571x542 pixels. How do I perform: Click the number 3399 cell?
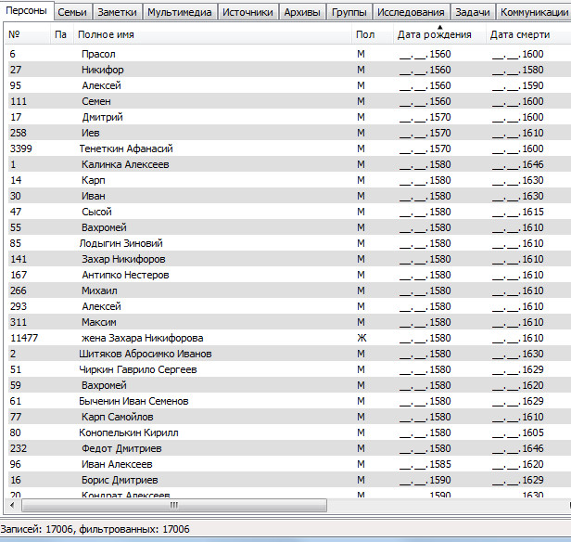[x=21, y=148]
